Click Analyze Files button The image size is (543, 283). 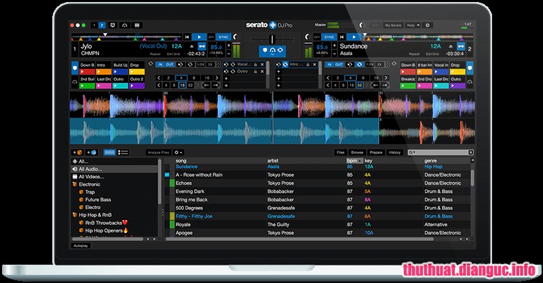(158, 153)
